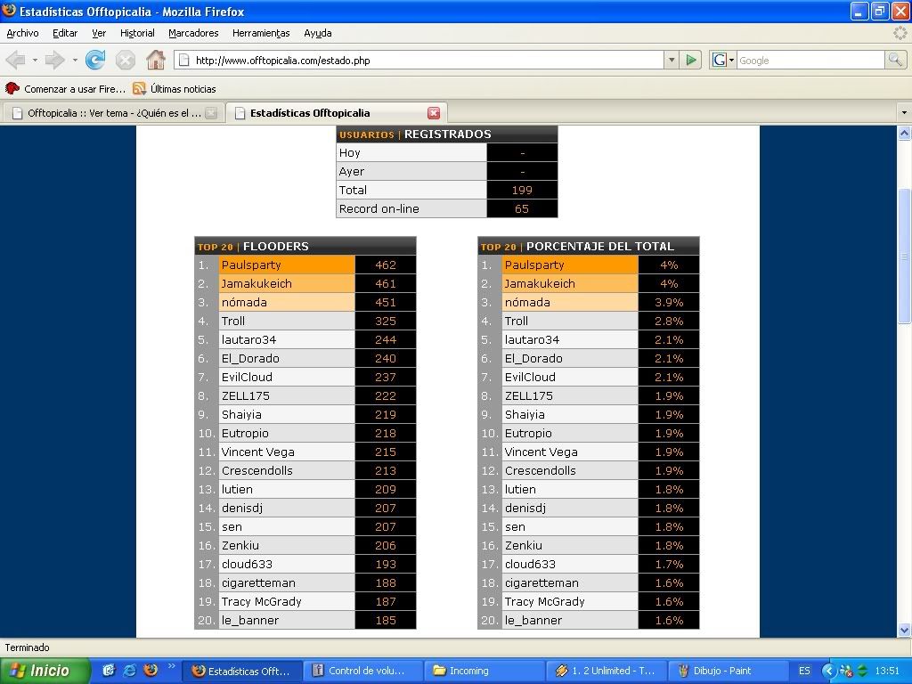Click the Google search input field
The width and height of the screenshot is (912, 684).
pyautogui.click(x=809, y=61)
